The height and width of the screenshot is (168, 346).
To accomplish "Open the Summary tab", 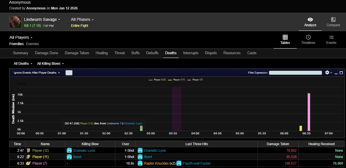I will coord(21,53).
